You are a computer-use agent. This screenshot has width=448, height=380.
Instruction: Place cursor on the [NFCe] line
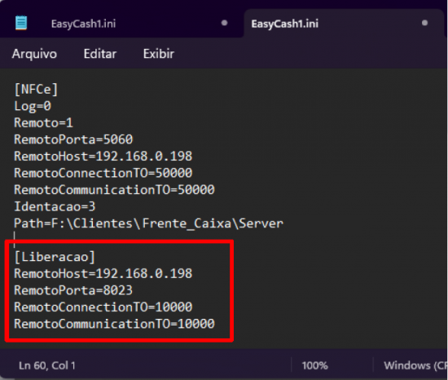pyautogui.click(x=36, y=90)
